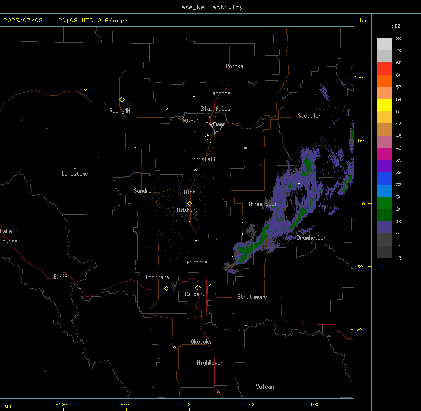Click the yellow diamond marker above Calgary label
The width and height of the screenshot is (421, 411).
pos(198,288)
